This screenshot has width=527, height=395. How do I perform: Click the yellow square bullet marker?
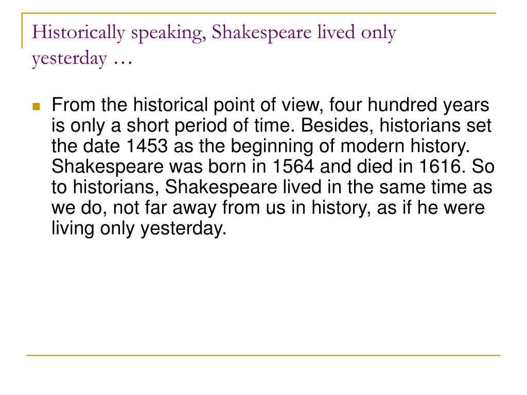click(x=37, y=107)
